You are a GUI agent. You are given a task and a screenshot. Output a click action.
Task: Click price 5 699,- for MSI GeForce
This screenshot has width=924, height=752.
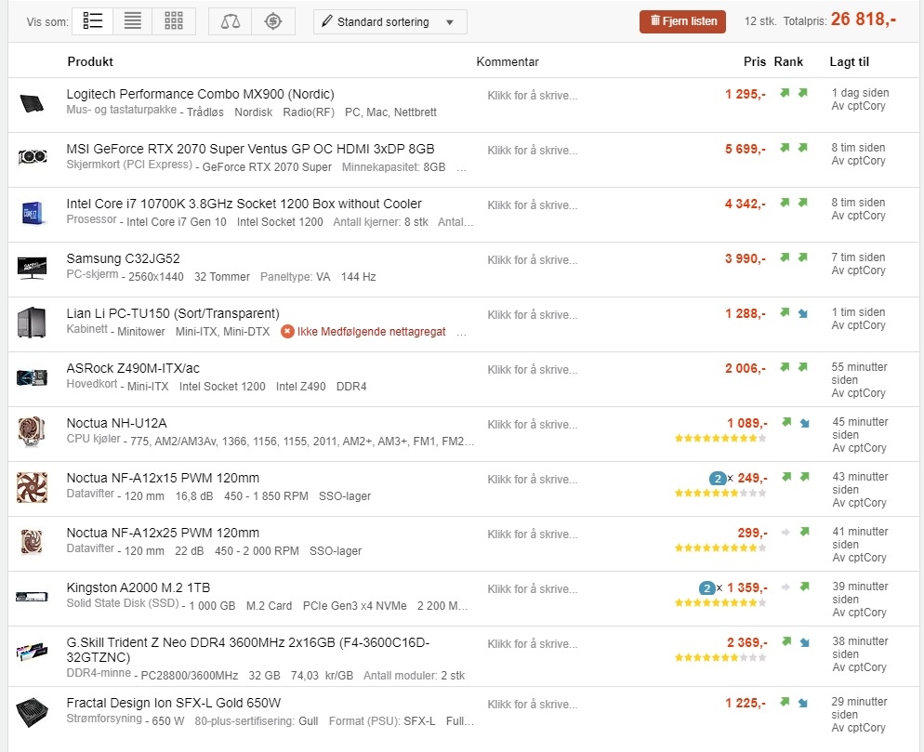[746, 149]
